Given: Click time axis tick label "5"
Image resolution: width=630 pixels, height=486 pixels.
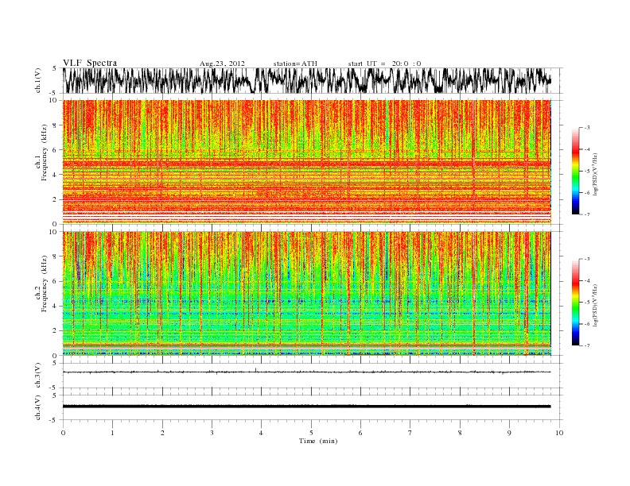Looking at the screenshot, I should pos(311,433).
